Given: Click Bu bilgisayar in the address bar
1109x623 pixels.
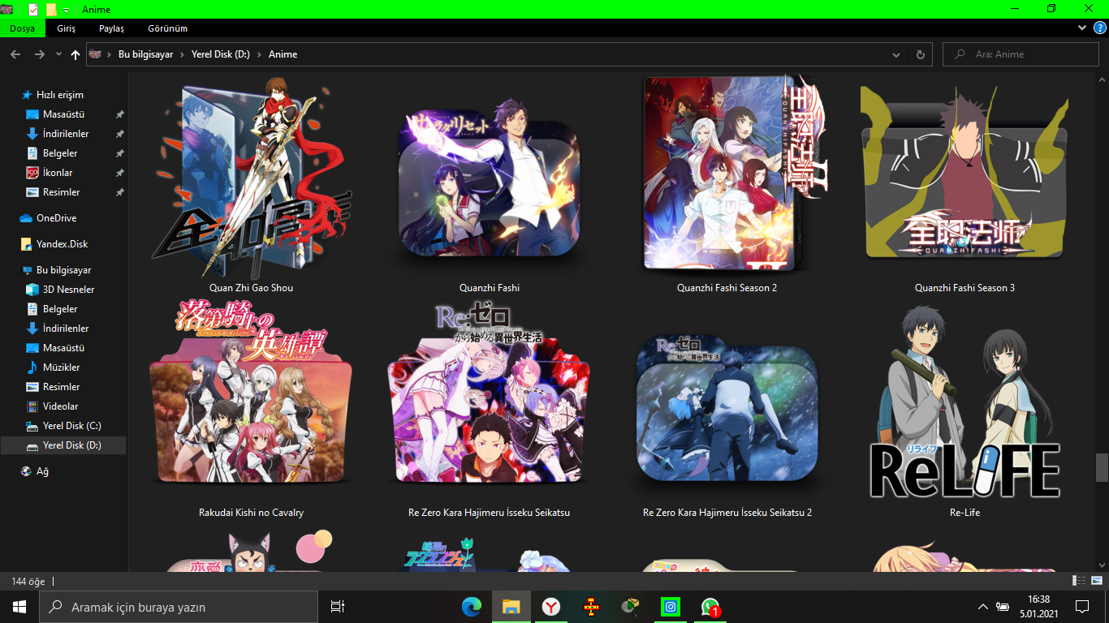Looking at the screenshot, I should pos(145,54).
